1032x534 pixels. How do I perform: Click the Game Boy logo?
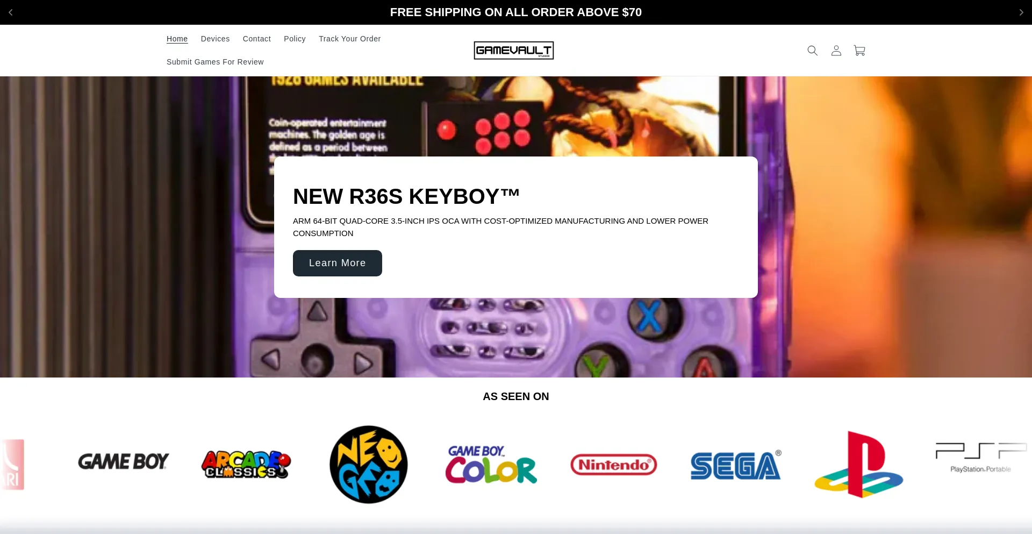click(x=124, y=461)
